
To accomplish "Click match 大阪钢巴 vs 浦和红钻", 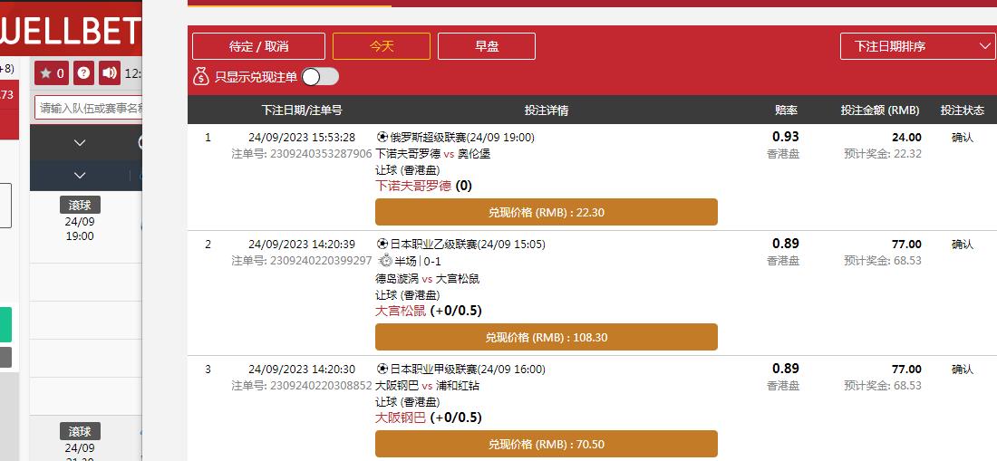I will pos(427,386).
